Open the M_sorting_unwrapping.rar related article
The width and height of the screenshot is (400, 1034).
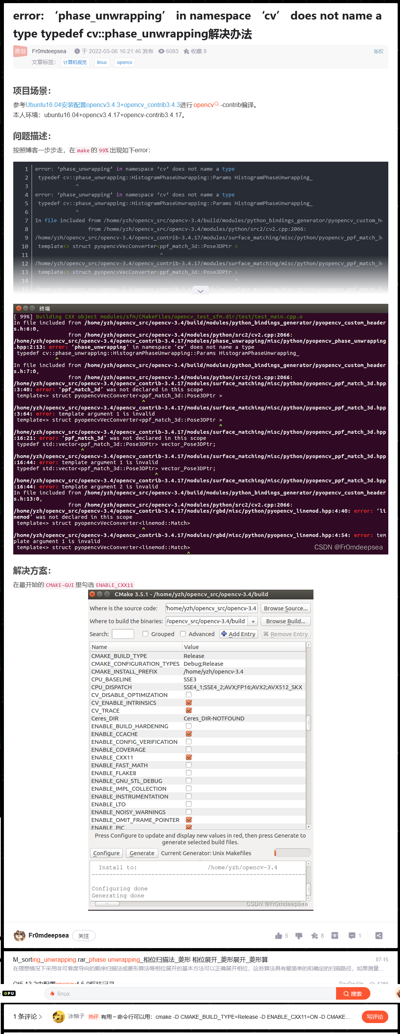click(140, 960)
